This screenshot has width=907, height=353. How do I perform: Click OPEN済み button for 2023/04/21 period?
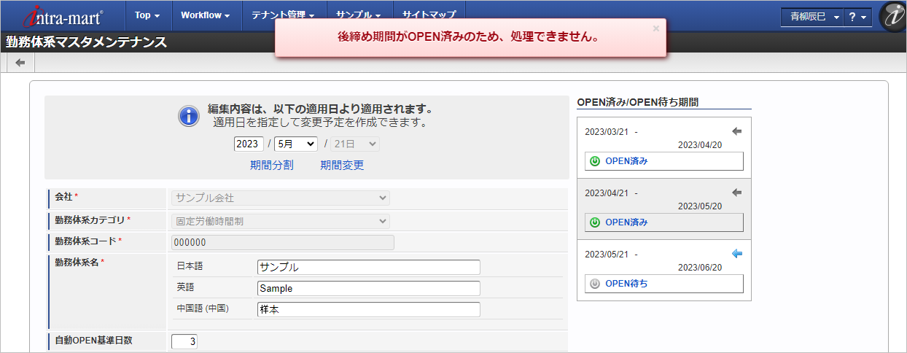(x=664, y=222)
